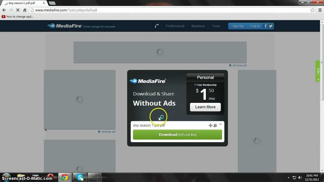Show hidden system tray icons
The width and height of the screenshot is (324, 182).
[288, 178]
